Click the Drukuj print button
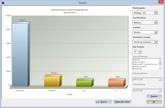 pos(103,102)
